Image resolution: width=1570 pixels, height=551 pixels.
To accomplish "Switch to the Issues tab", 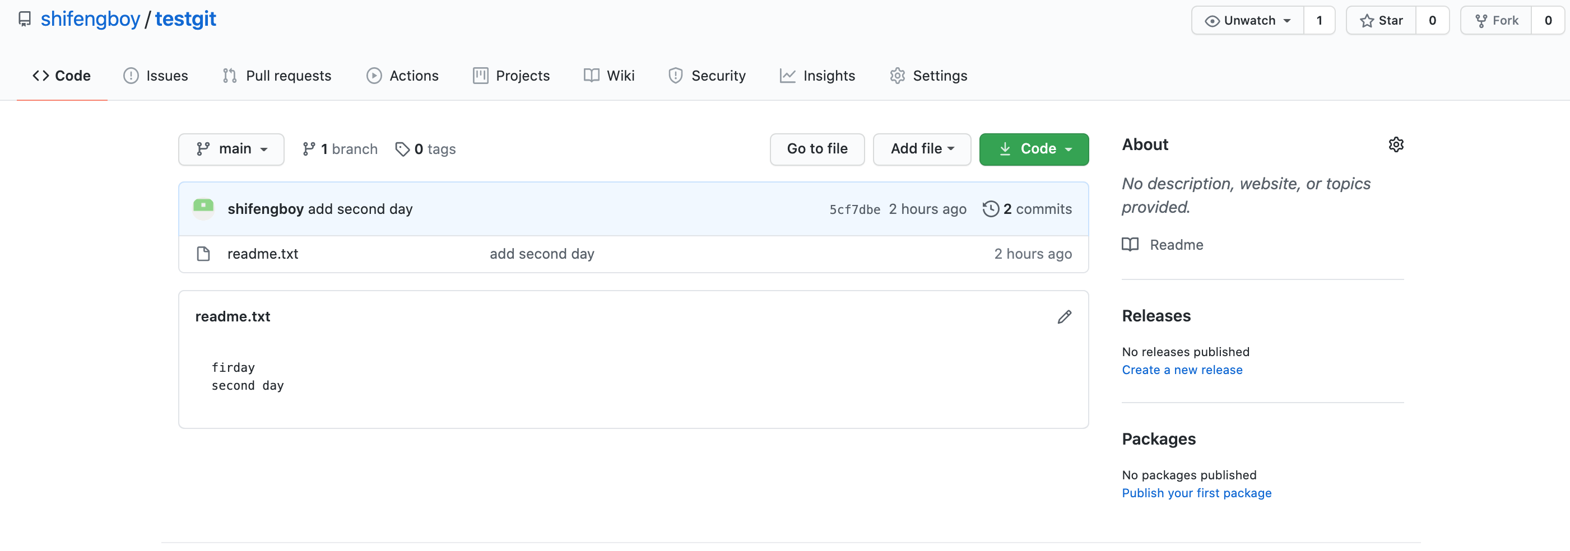I will [155, 76].
